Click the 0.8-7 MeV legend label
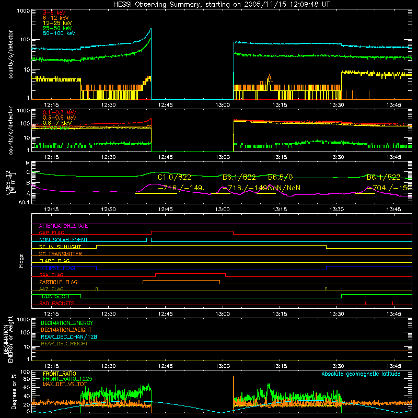Viewport: 418px width, 418px height. point(57,123)
